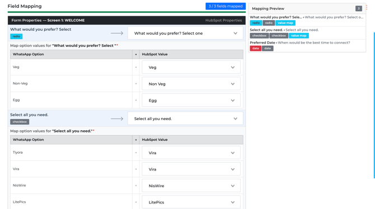This screenshot has width=375, height=209.
Task: Click the value map tag for radio mapping
Action: (x=285, y=23)
